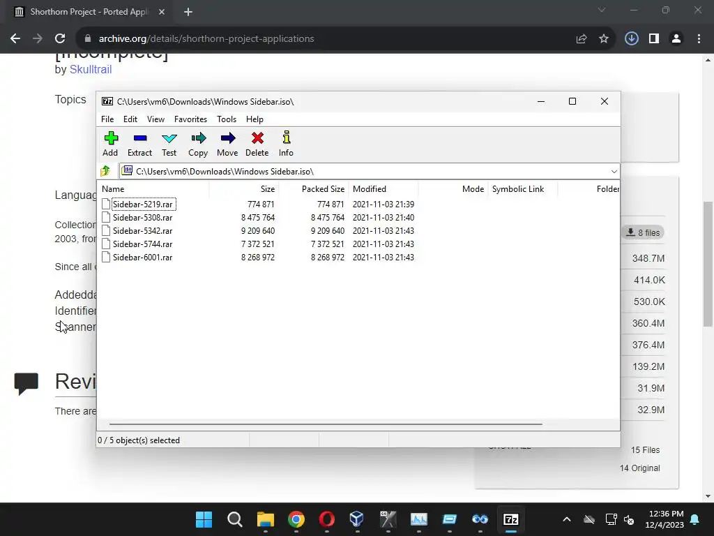Open the notifications bell in tray
The image size is (714, 536).
695,519
